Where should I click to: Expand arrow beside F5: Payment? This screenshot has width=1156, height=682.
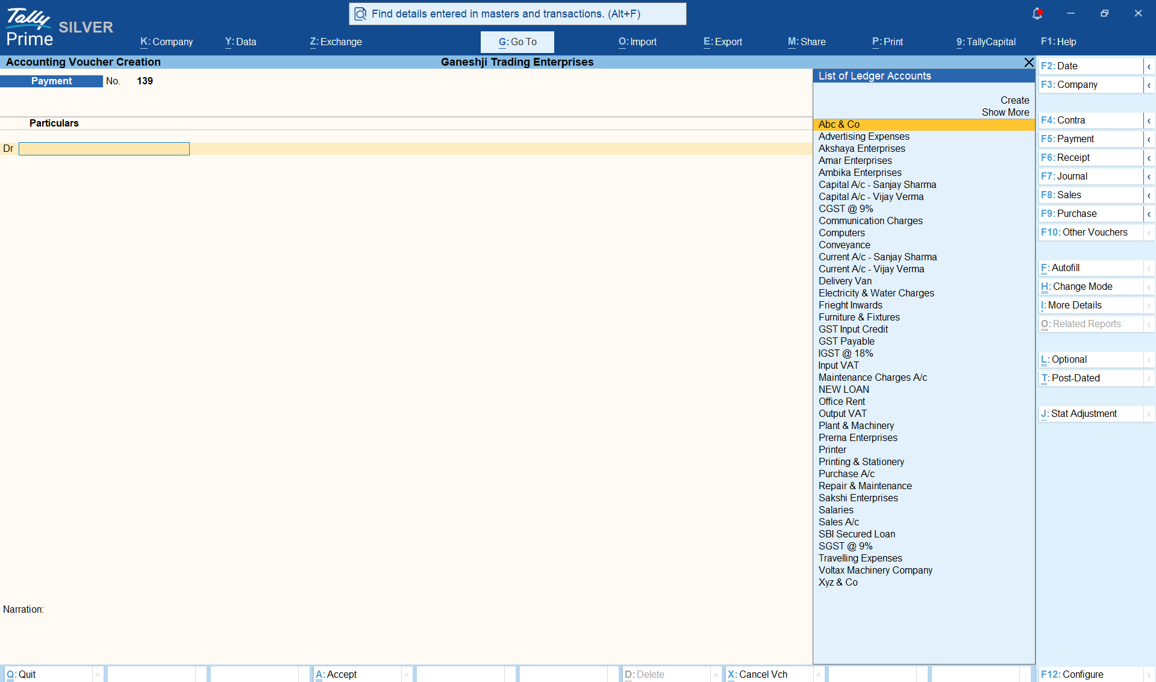click(x=1149, y=139)
